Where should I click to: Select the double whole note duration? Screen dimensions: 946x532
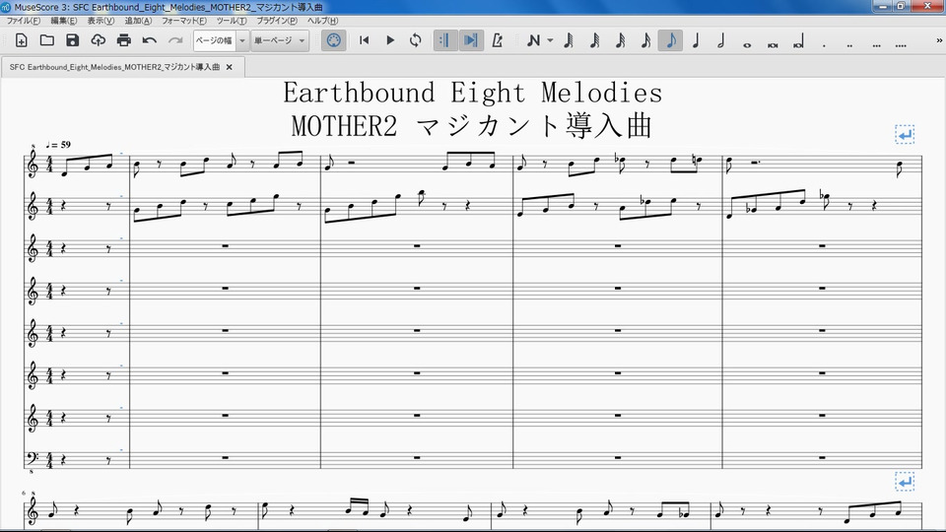[x=773, y=43]
